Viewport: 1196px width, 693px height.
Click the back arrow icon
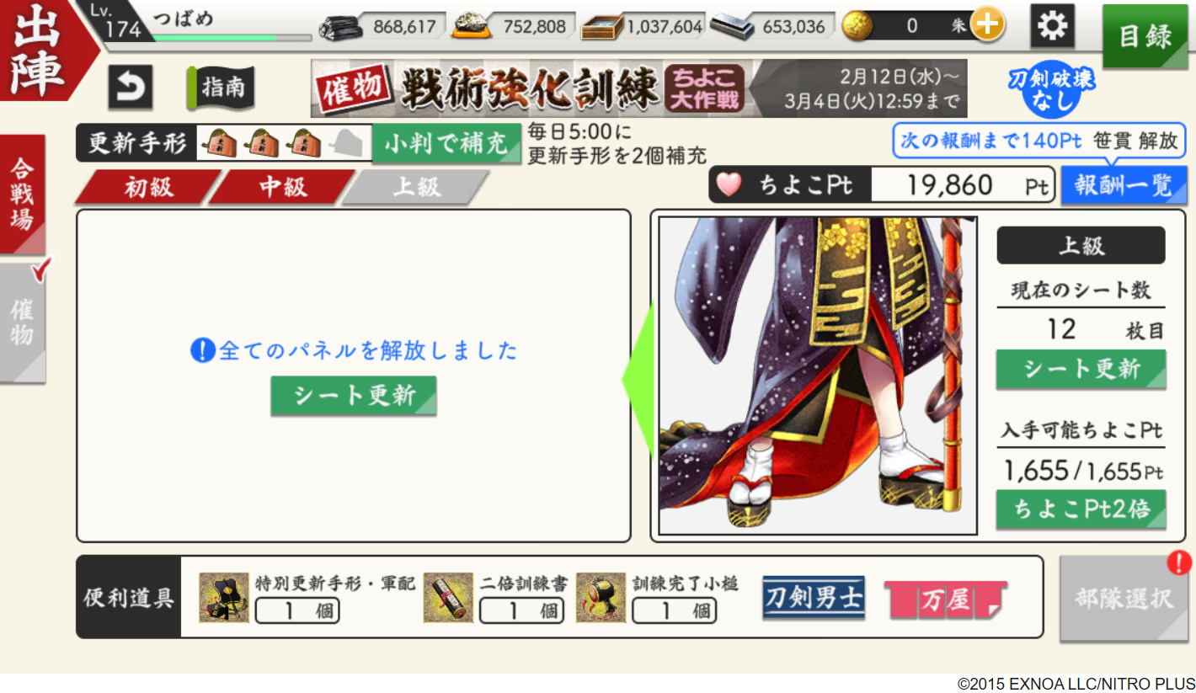coord(130,87)
